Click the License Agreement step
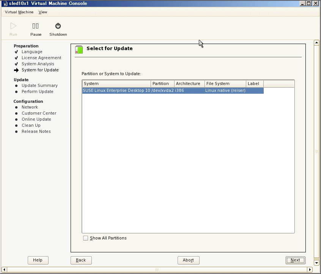The width and height of the screenshot is (321, 274). 41,58
